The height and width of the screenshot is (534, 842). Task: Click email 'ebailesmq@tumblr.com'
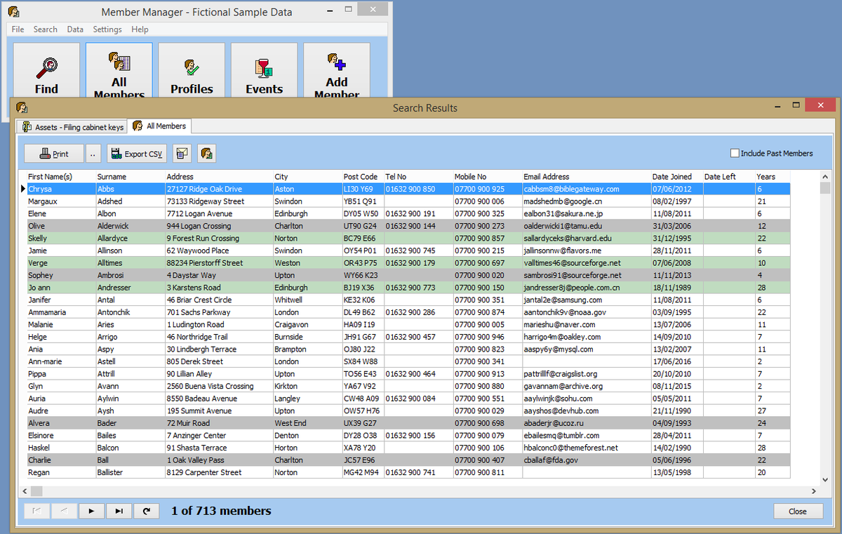(561, 436)
